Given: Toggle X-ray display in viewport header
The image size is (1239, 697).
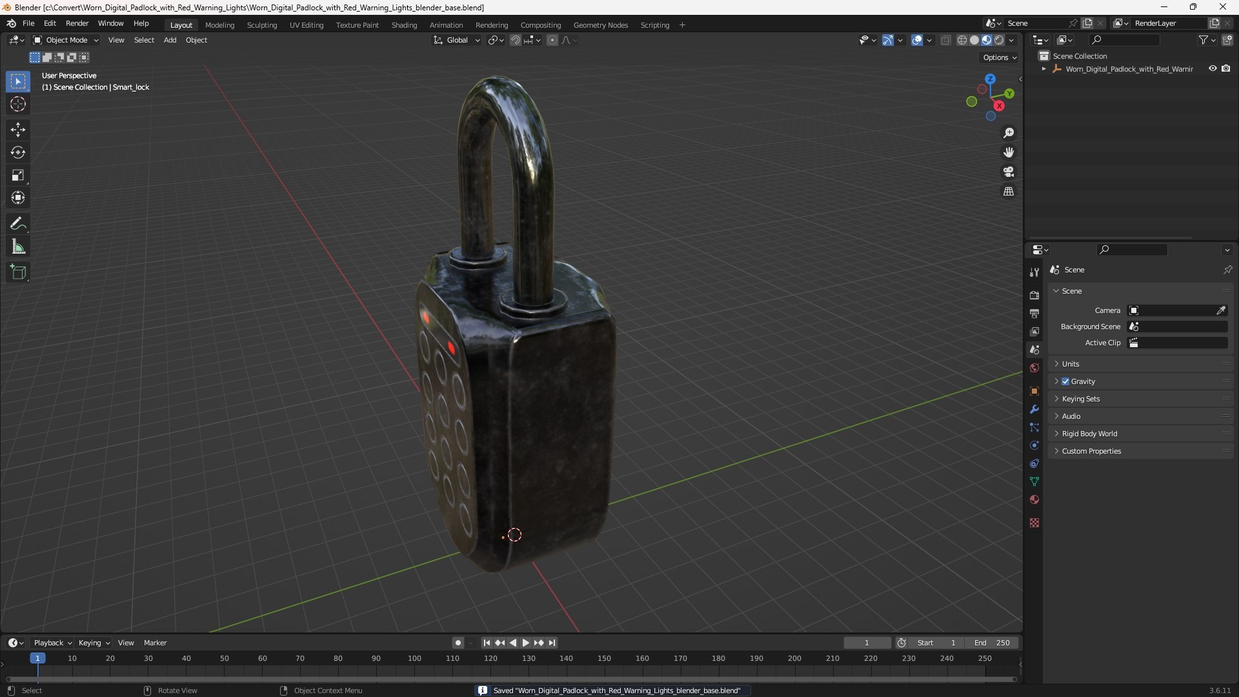Looking at the screenshot, I should point(946,40).
